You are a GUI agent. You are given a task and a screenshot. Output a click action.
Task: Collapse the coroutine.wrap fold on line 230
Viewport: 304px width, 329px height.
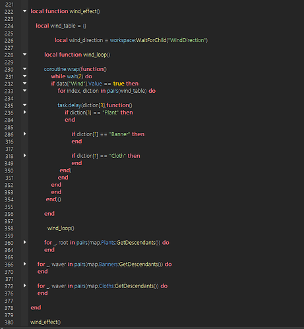(24, 69)
